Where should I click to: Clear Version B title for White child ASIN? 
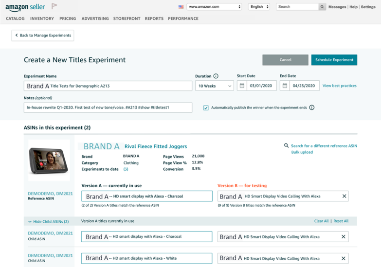pos(344,258)
